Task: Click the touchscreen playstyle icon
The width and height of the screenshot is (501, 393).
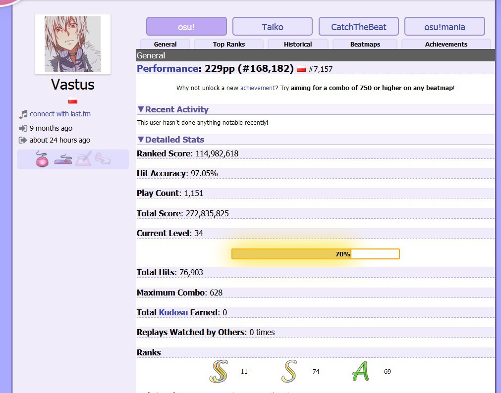Action: coord(103,159)
